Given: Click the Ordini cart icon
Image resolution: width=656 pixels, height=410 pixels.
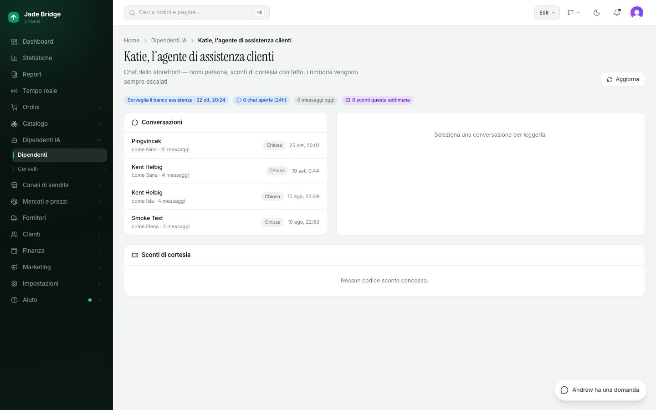Looking at the screenshot, I should coord(14,108).
